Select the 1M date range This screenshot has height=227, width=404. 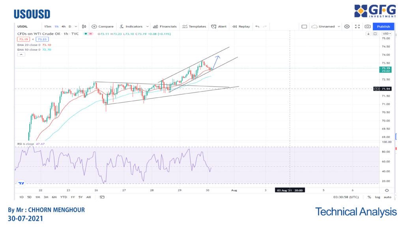[37, 197]
